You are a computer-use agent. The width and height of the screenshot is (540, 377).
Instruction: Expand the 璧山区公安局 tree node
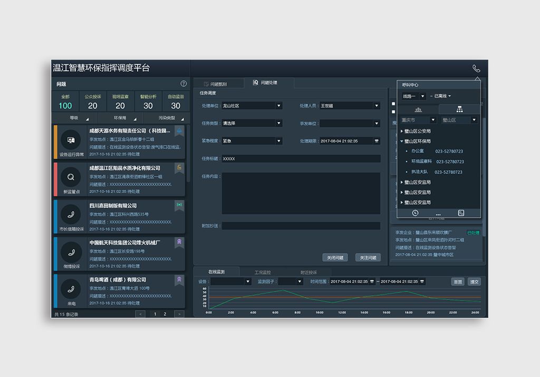coord(402,131)
